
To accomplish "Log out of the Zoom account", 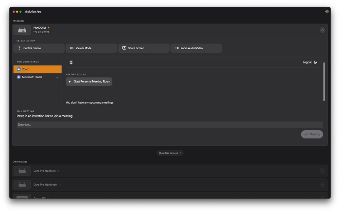I will click(310, 62).
